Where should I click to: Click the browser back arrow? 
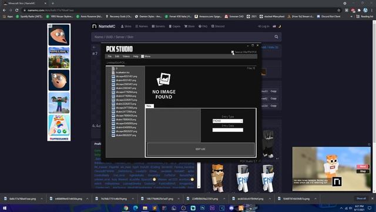4,11
